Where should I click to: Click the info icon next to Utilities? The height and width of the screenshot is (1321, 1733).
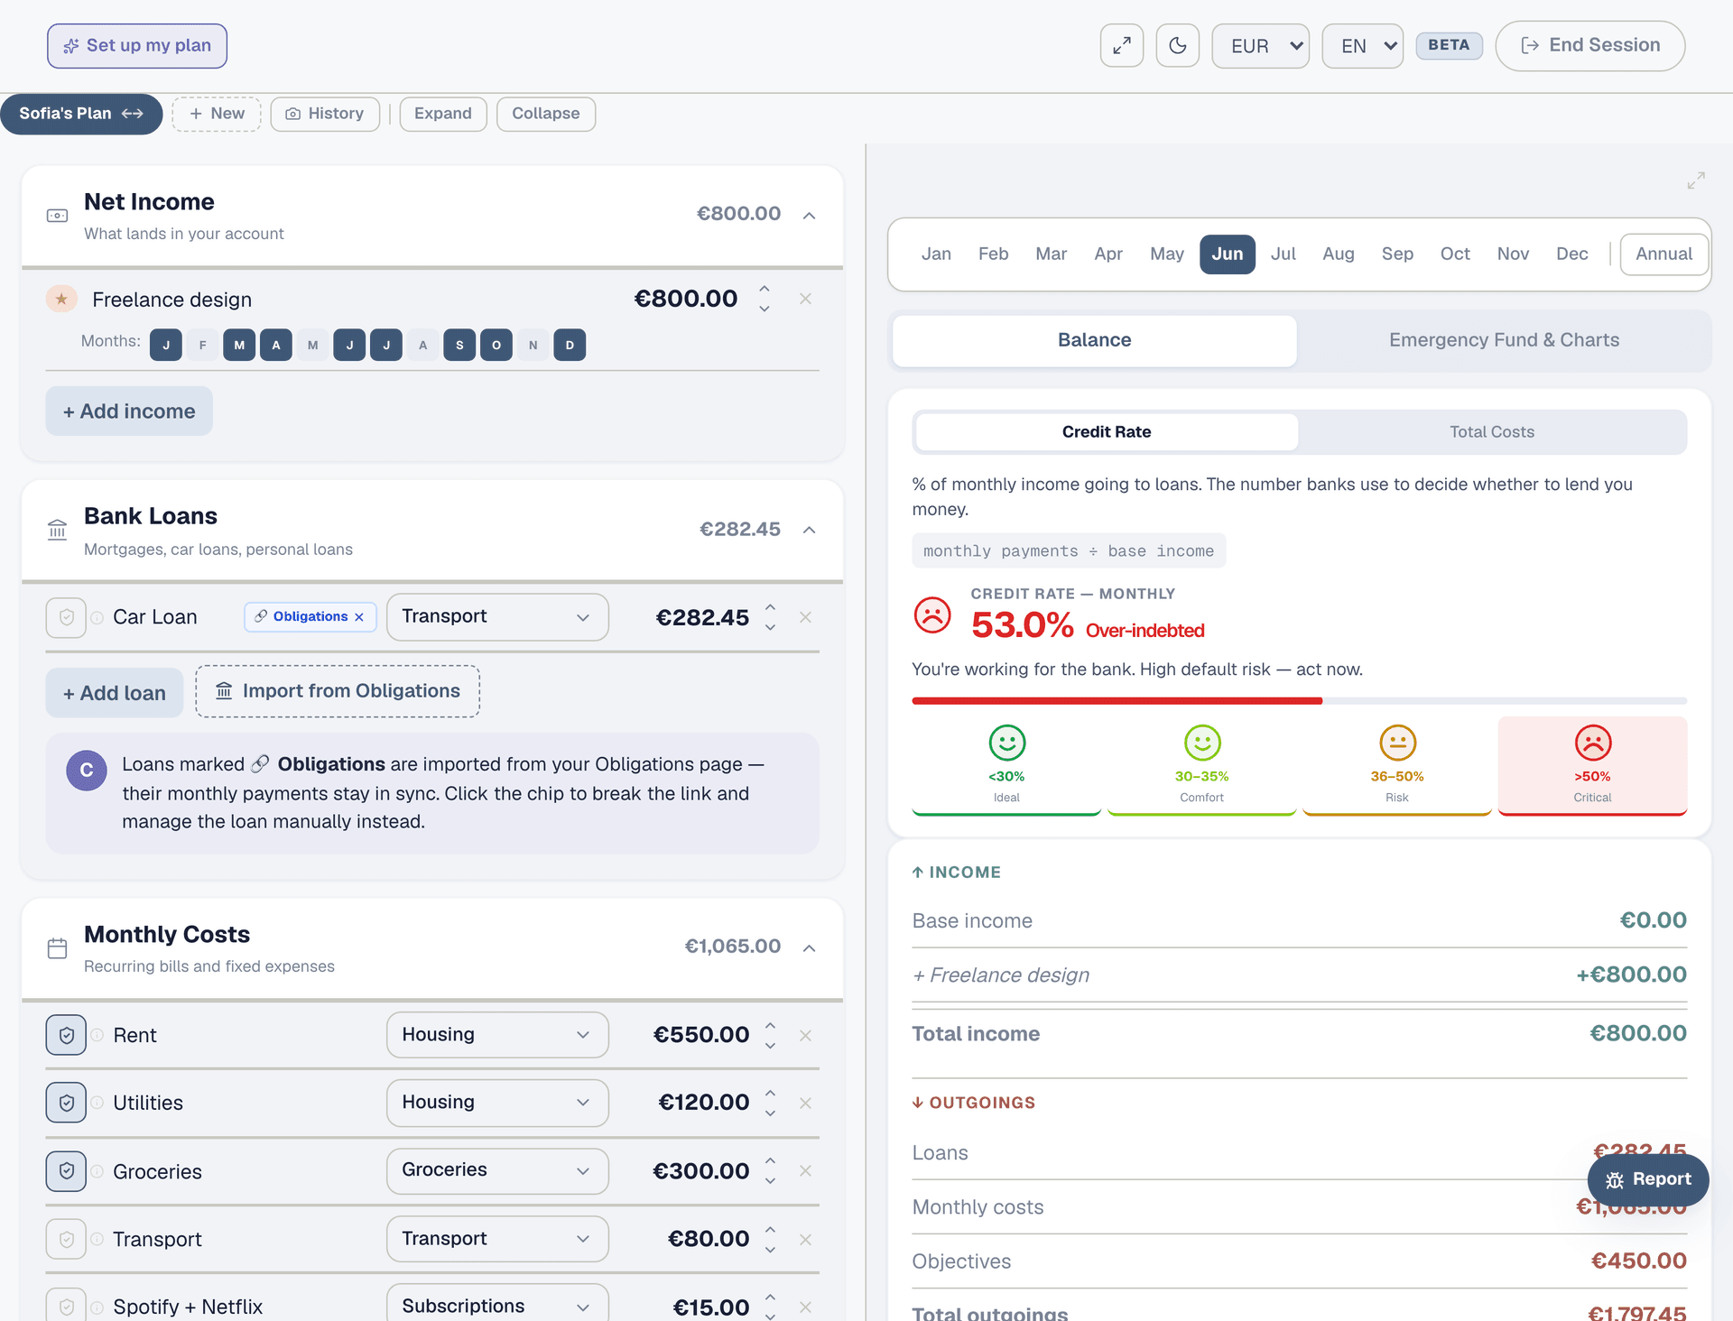pos(97,1103)
